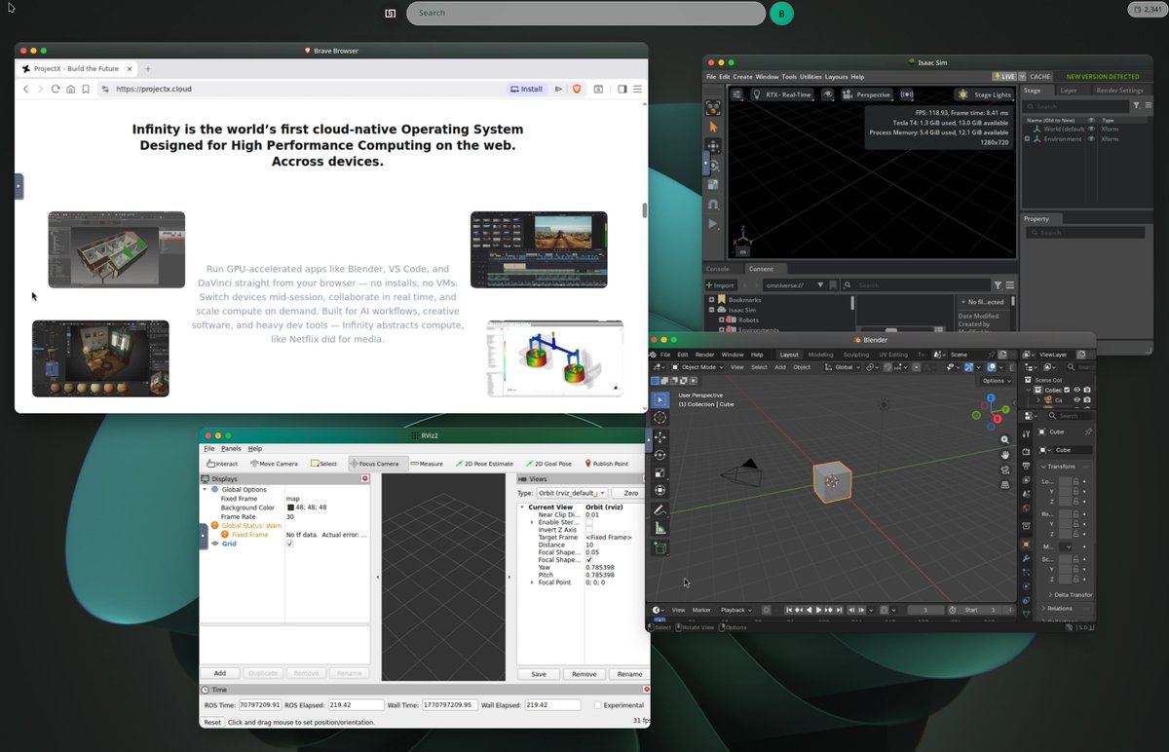
Task: Select the arrow selection tool in Isaac Sim
Action: pos(713,127)
